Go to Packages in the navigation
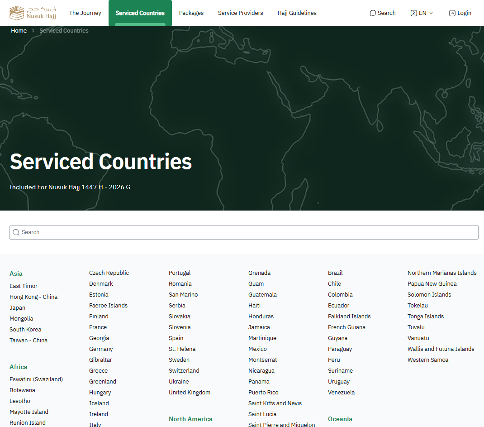This screenshot has height=427, width=484. (x=191, y=13)
